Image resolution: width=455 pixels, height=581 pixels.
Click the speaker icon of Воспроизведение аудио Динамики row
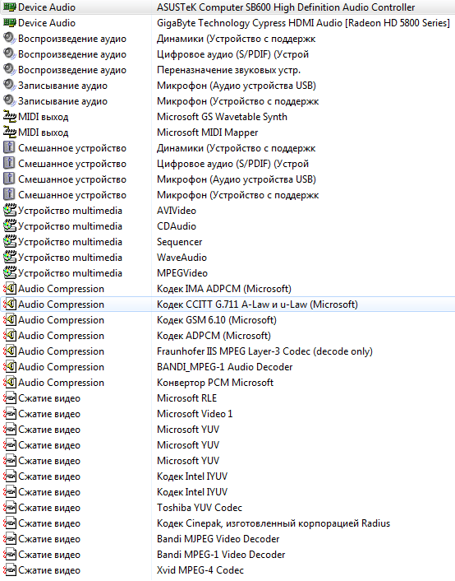pyautogui.click(x=10, y=38)
